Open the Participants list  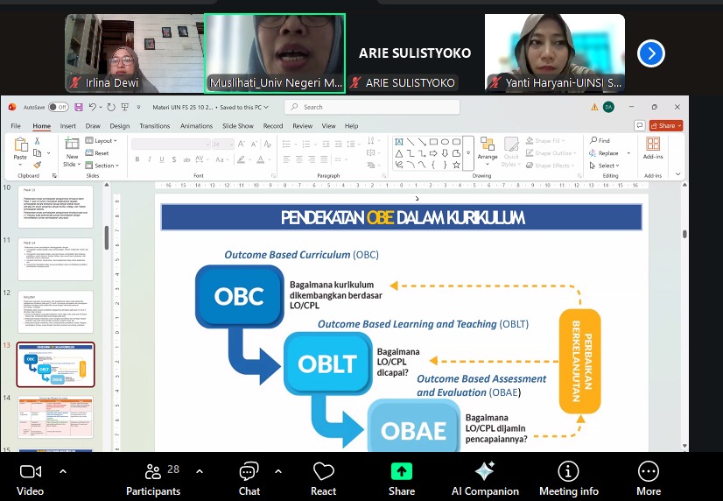click(x=153, y=471)
